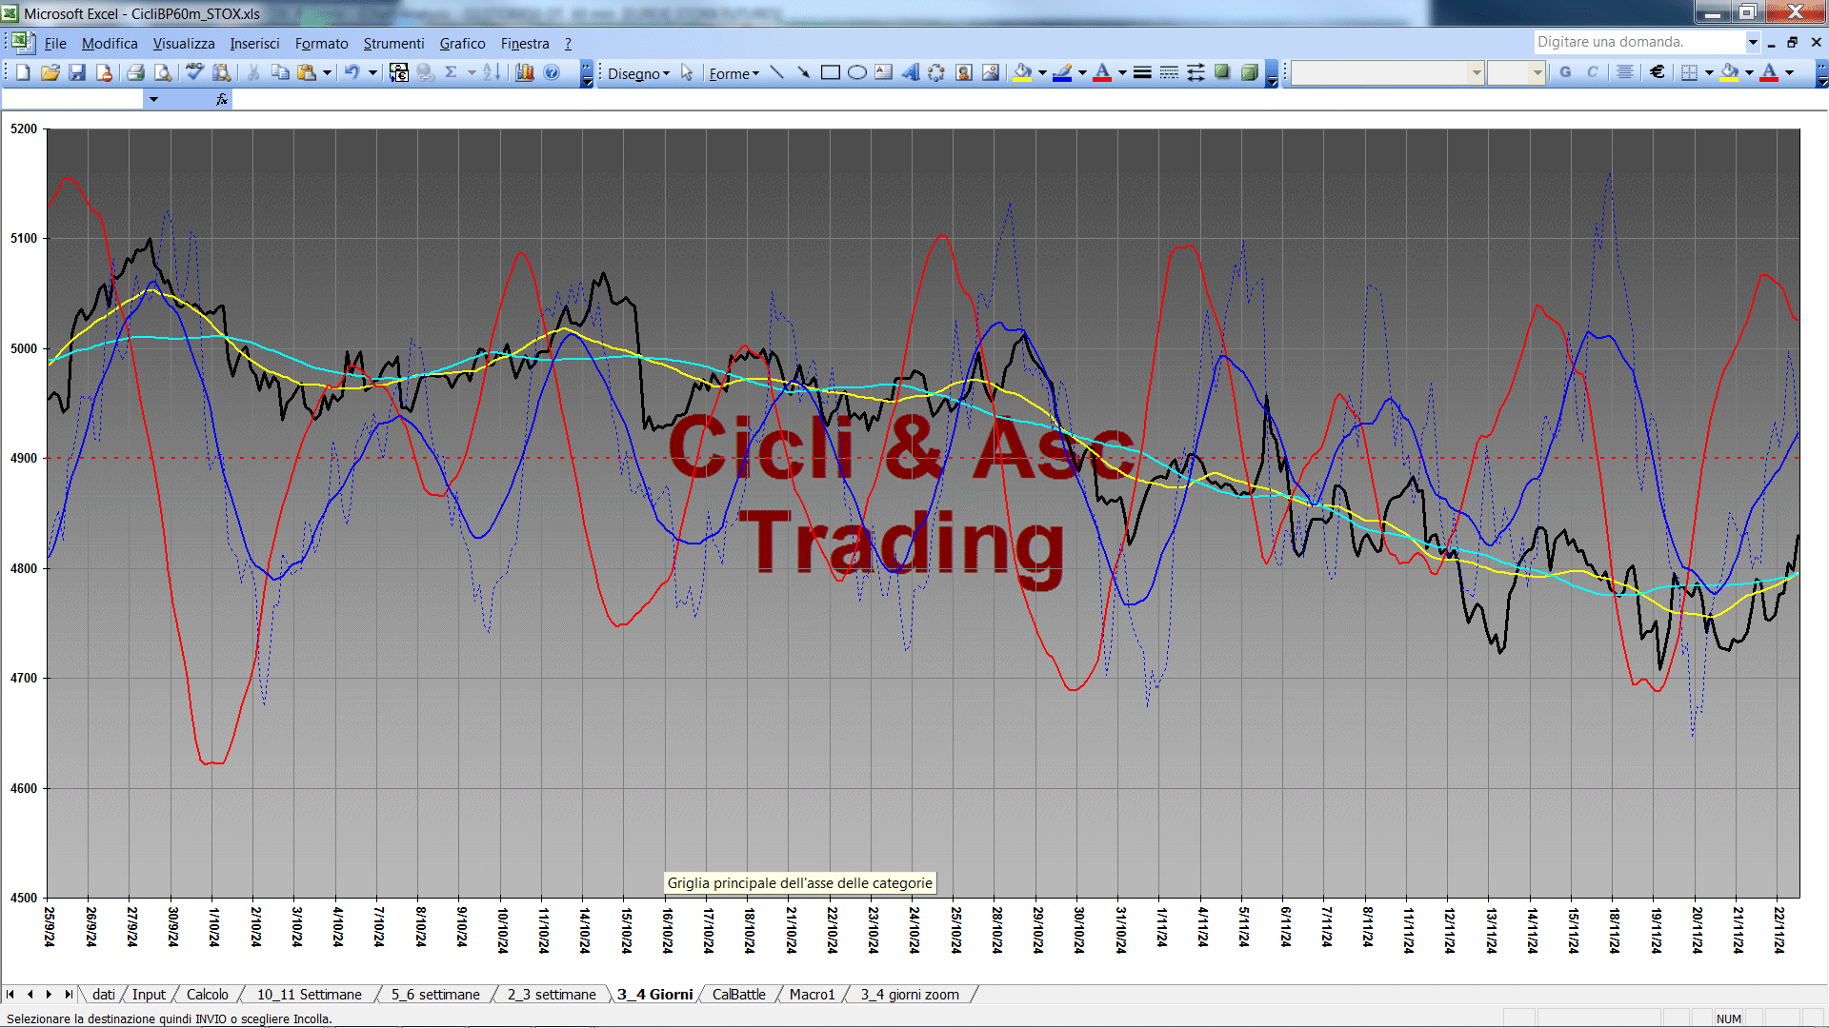Image resolution: width=1829 pixels, height=1028 pixels.
Task: Expand the Name Box dropdown arrow
Action: [153, 99]
